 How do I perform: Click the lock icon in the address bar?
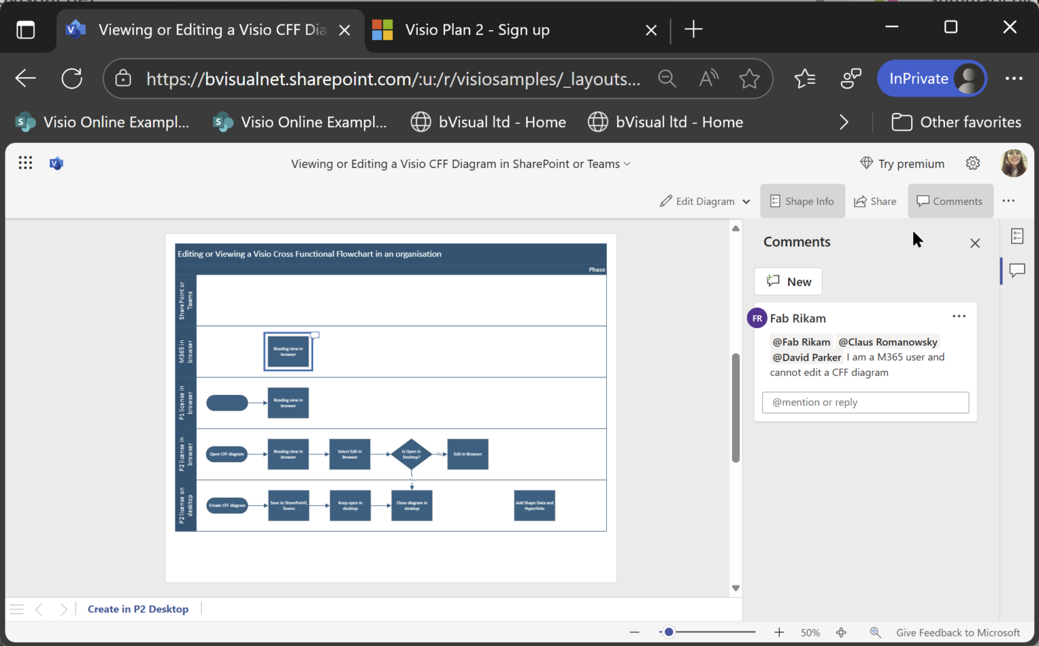[x=122, y=78]
